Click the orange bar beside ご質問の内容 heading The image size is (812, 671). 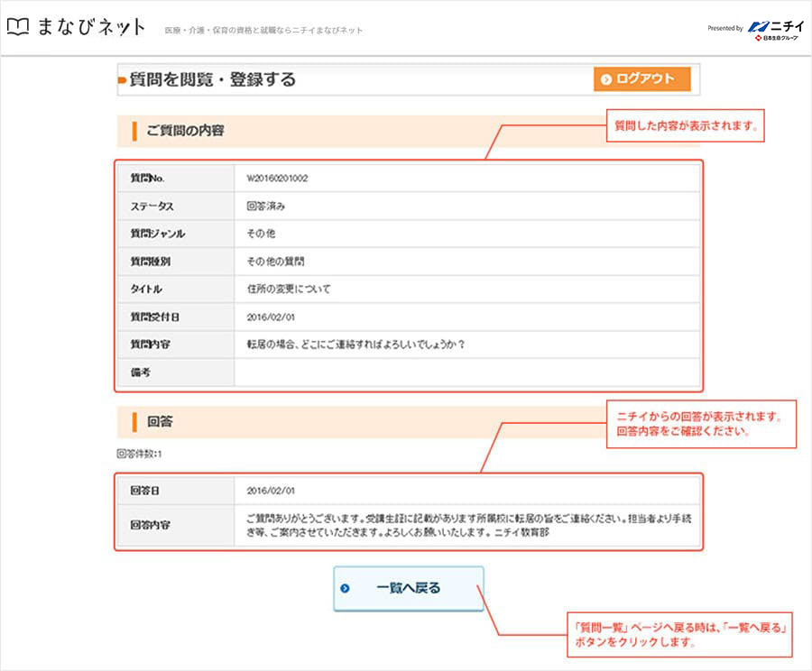[134, 131]
